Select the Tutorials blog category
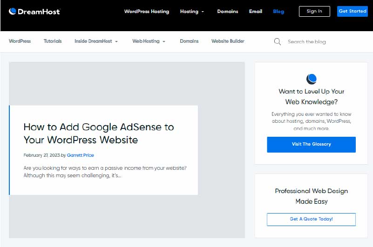373x247 pixels. pyautogui.click(x=53, y=41)
